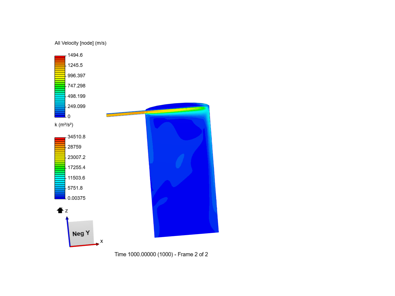This screenshot has width=395, height=296.
Task: Click the 0.00375 minimum k value
Action: 77,198
